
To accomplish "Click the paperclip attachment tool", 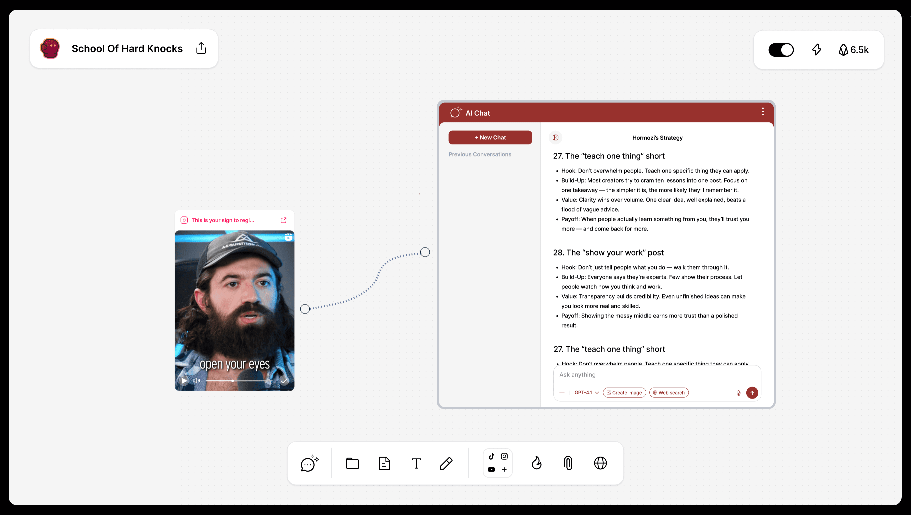I will coord(568,463).
